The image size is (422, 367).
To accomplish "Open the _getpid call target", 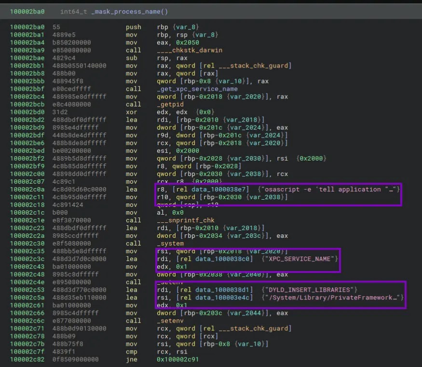I will pyautogui.click(x=170, y=104).
